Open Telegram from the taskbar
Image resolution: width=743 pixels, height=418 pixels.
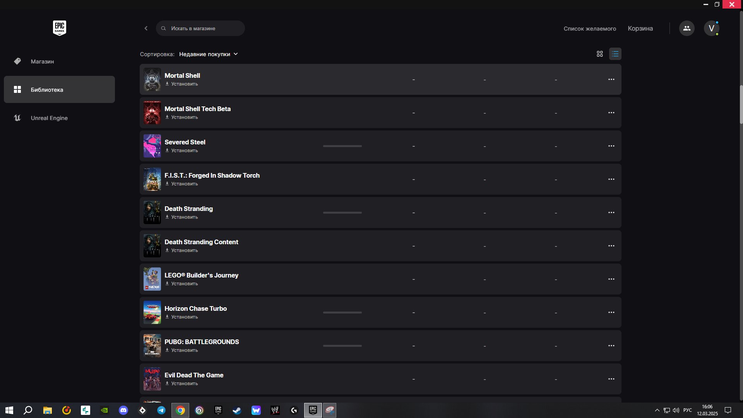[x=161, y=410]
